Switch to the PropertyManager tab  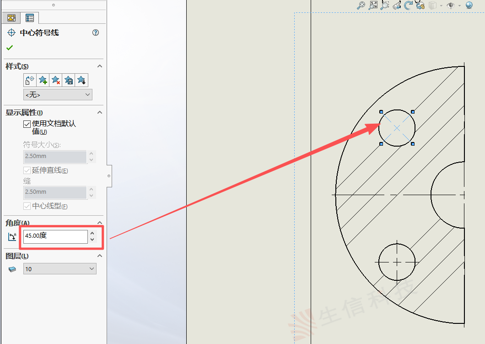coord(30,18)
